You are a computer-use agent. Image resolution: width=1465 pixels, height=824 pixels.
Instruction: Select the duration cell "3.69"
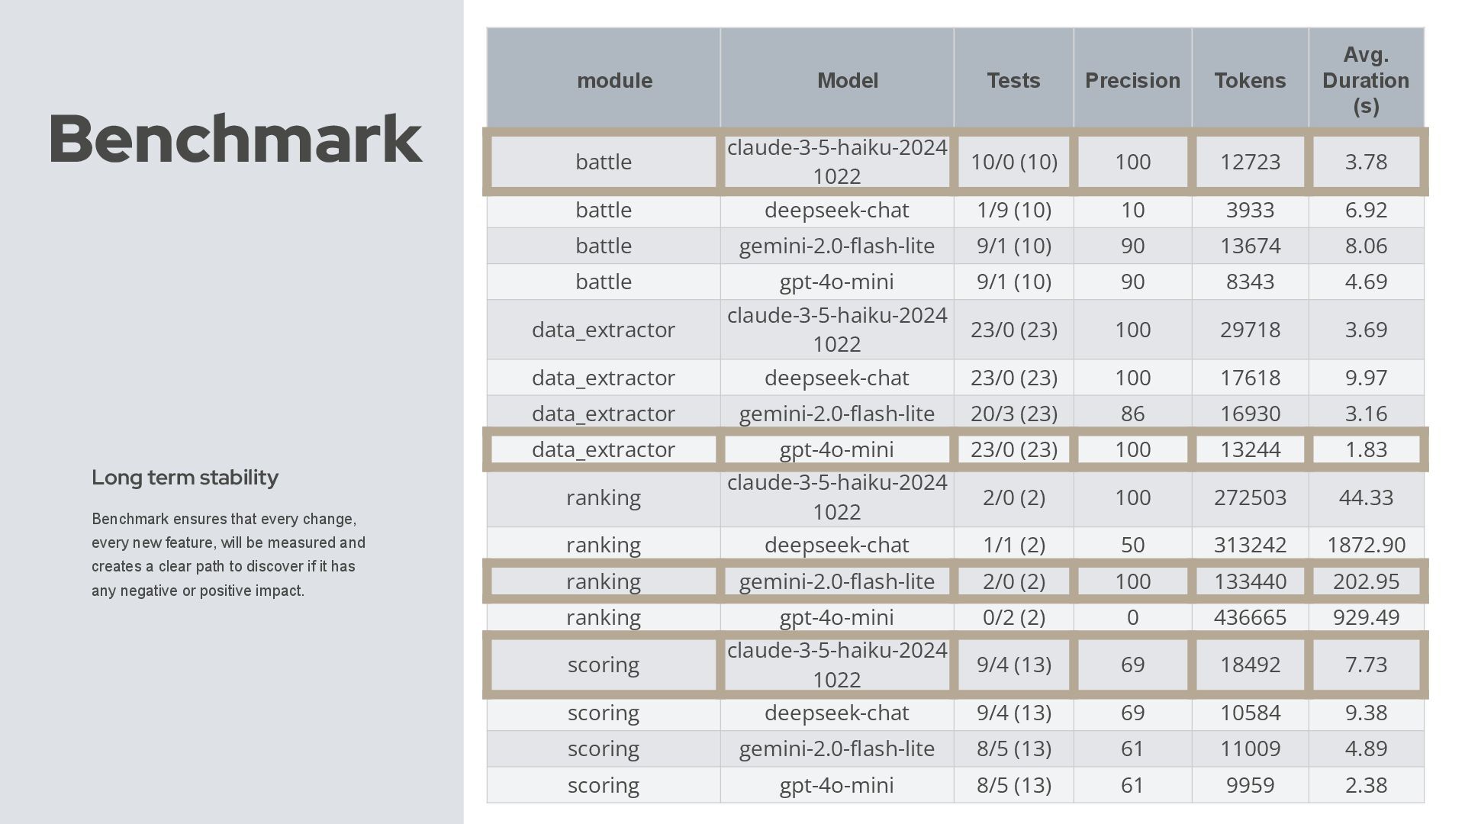[1366, 330]
